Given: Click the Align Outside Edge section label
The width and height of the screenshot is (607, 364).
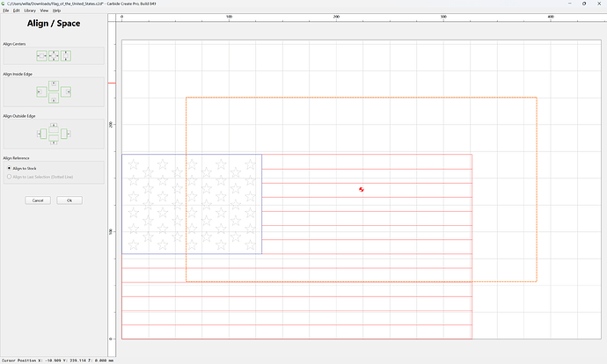Looking at the screenshot, I should (19, 116).
